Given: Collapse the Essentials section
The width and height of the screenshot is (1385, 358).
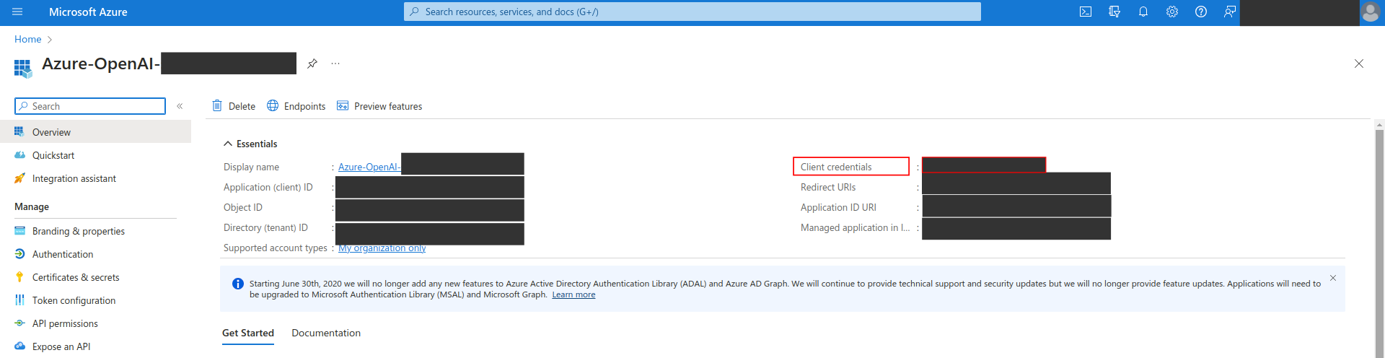Looking at the screenshot, I should point(228,144).
